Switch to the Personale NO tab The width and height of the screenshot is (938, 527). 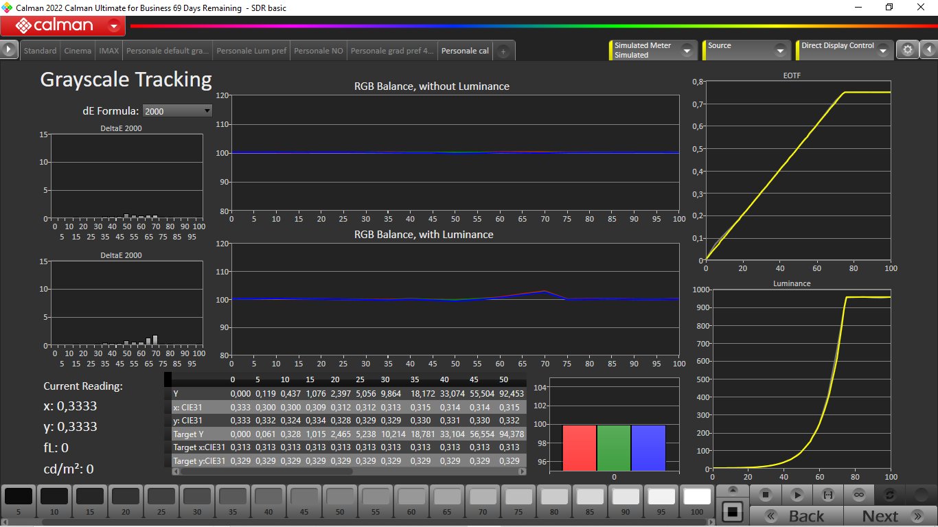[x=318, y=51]
